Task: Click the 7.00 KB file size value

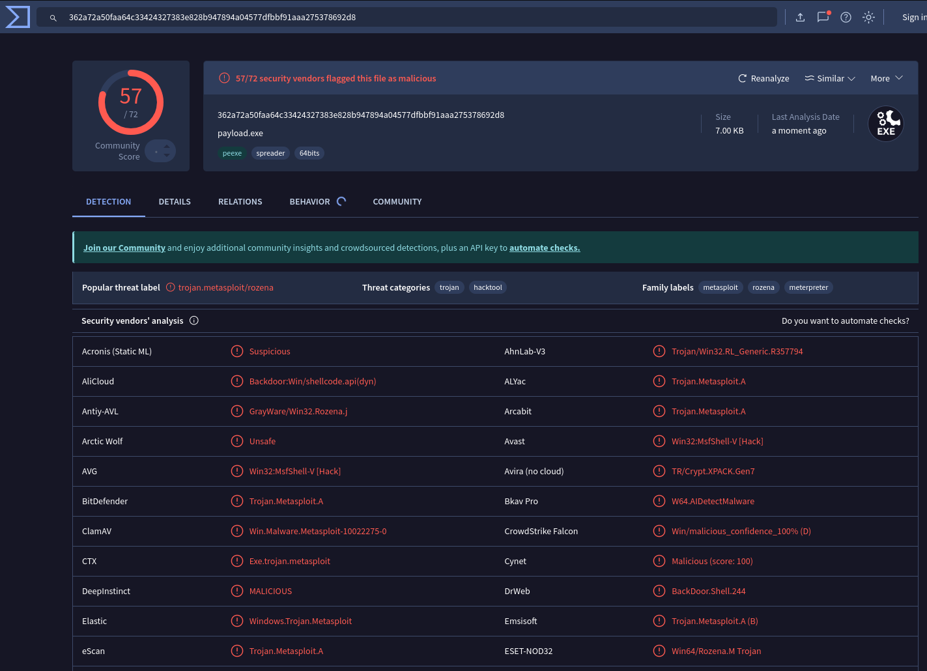Action: (x=730, y=130)
